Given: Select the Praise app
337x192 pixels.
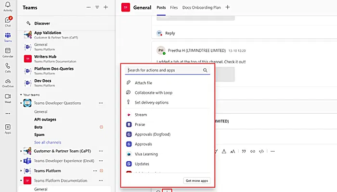Looking at the screenshot, I should (x=140, y=125).
